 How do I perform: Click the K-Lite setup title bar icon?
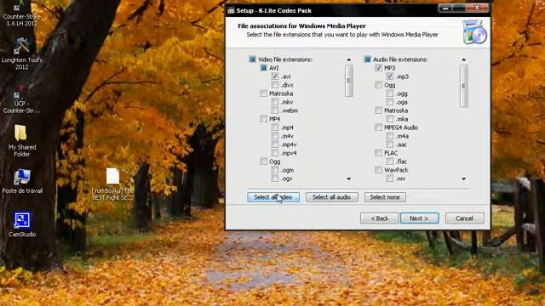tap(231, 10)
